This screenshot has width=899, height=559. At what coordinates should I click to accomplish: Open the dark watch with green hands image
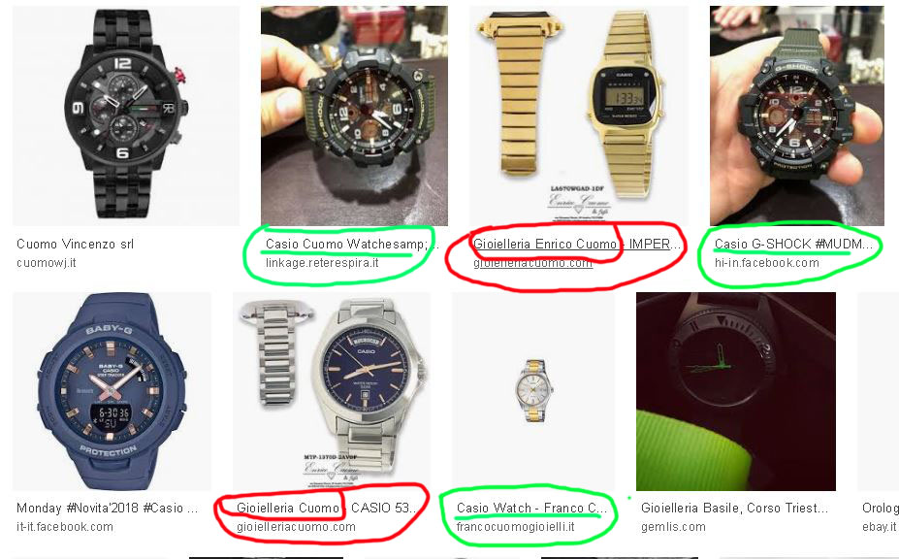click(x=736, y=391)
